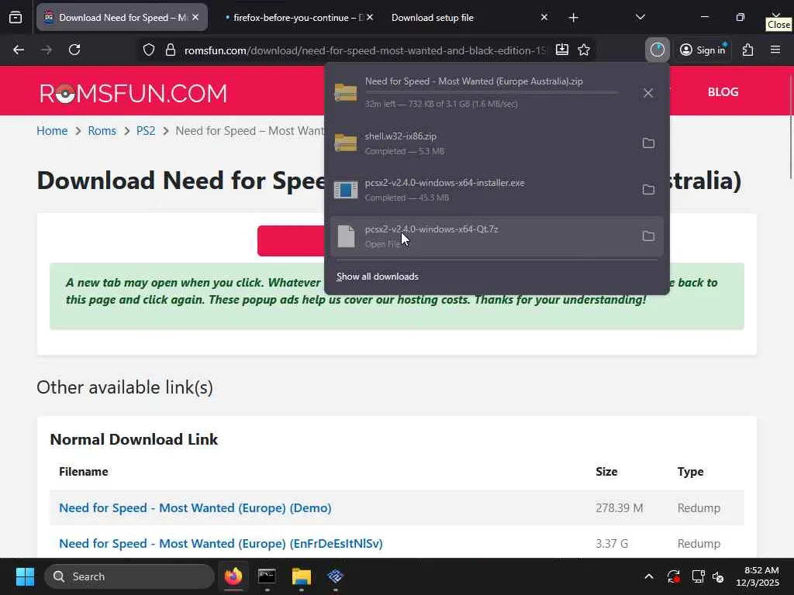
Task: Click the network display tray icon
Action: [x=698, y=576]
